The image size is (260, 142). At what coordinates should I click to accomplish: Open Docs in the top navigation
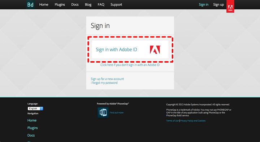click(75, 5)
